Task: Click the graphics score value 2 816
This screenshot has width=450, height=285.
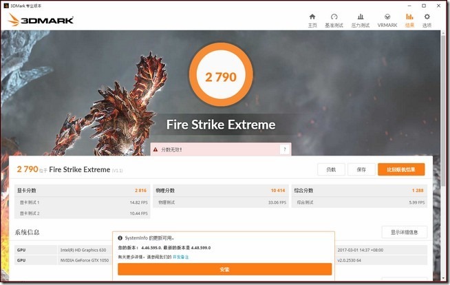Action: [140, 191]
